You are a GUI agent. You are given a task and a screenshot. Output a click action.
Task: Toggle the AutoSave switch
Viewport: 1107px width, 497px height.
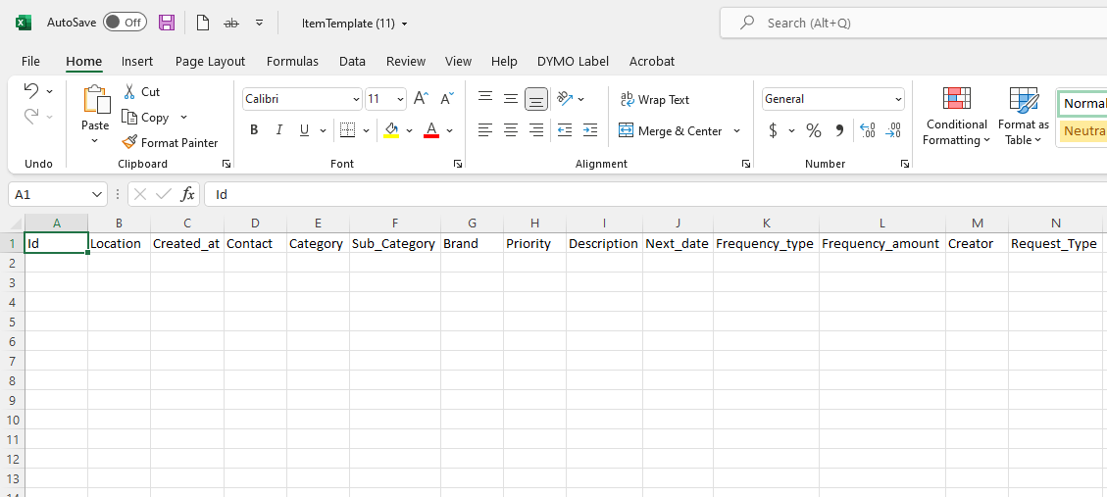pos(125,22)
